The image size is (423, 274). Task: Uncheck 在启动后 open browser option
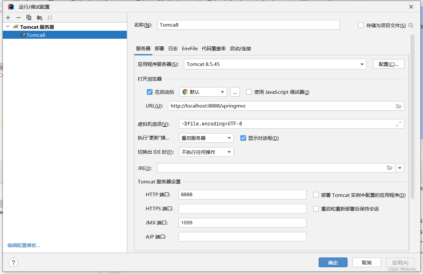[150, 92]
